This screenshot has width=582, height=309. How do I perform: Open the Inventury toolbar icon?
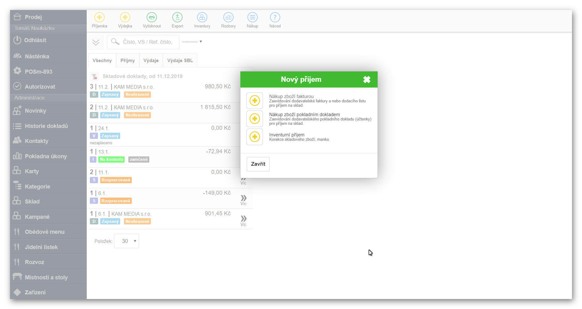tap(202, 17)
